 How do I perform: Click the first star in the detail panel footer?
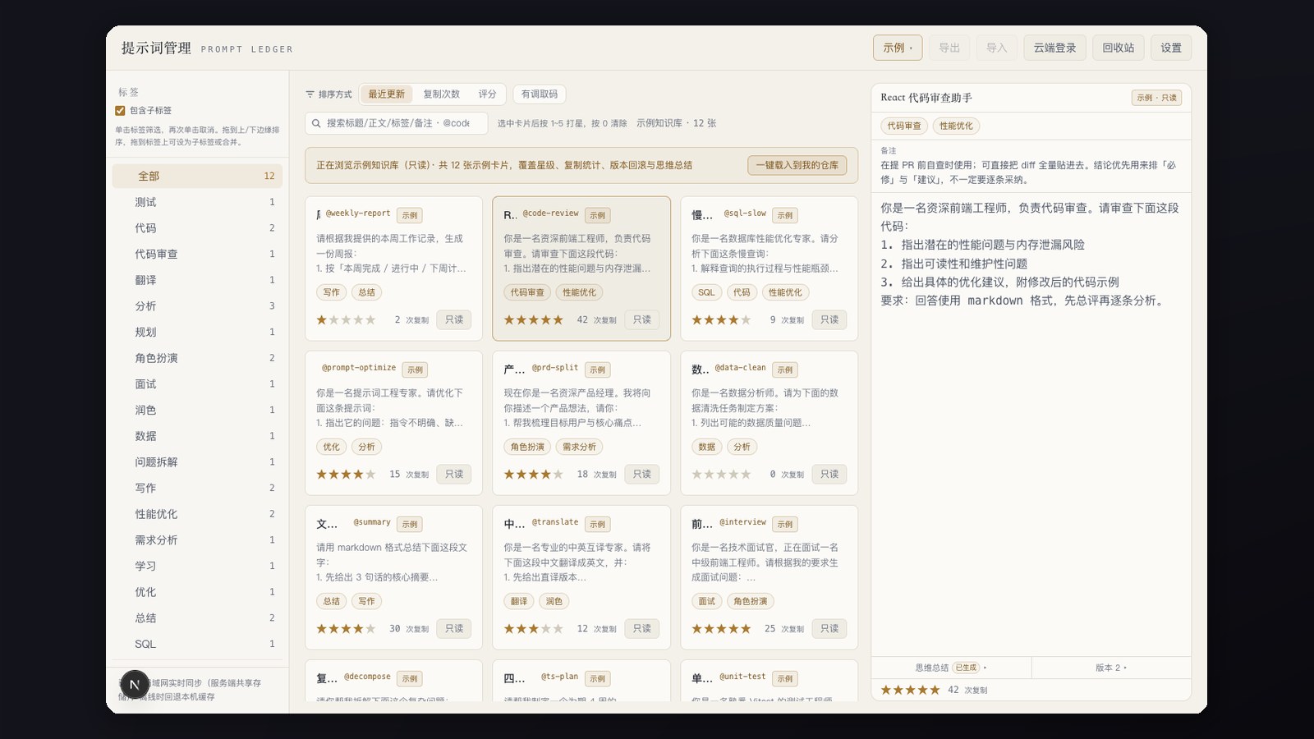[886, 690]
